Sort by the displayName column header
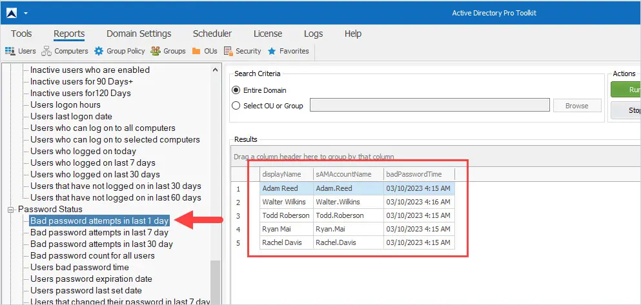Screen dimensions: 641x305 pos(287,174)
